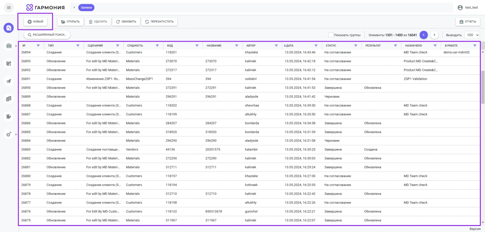Filter the В РАБОТЕ column

coord(475,45)
